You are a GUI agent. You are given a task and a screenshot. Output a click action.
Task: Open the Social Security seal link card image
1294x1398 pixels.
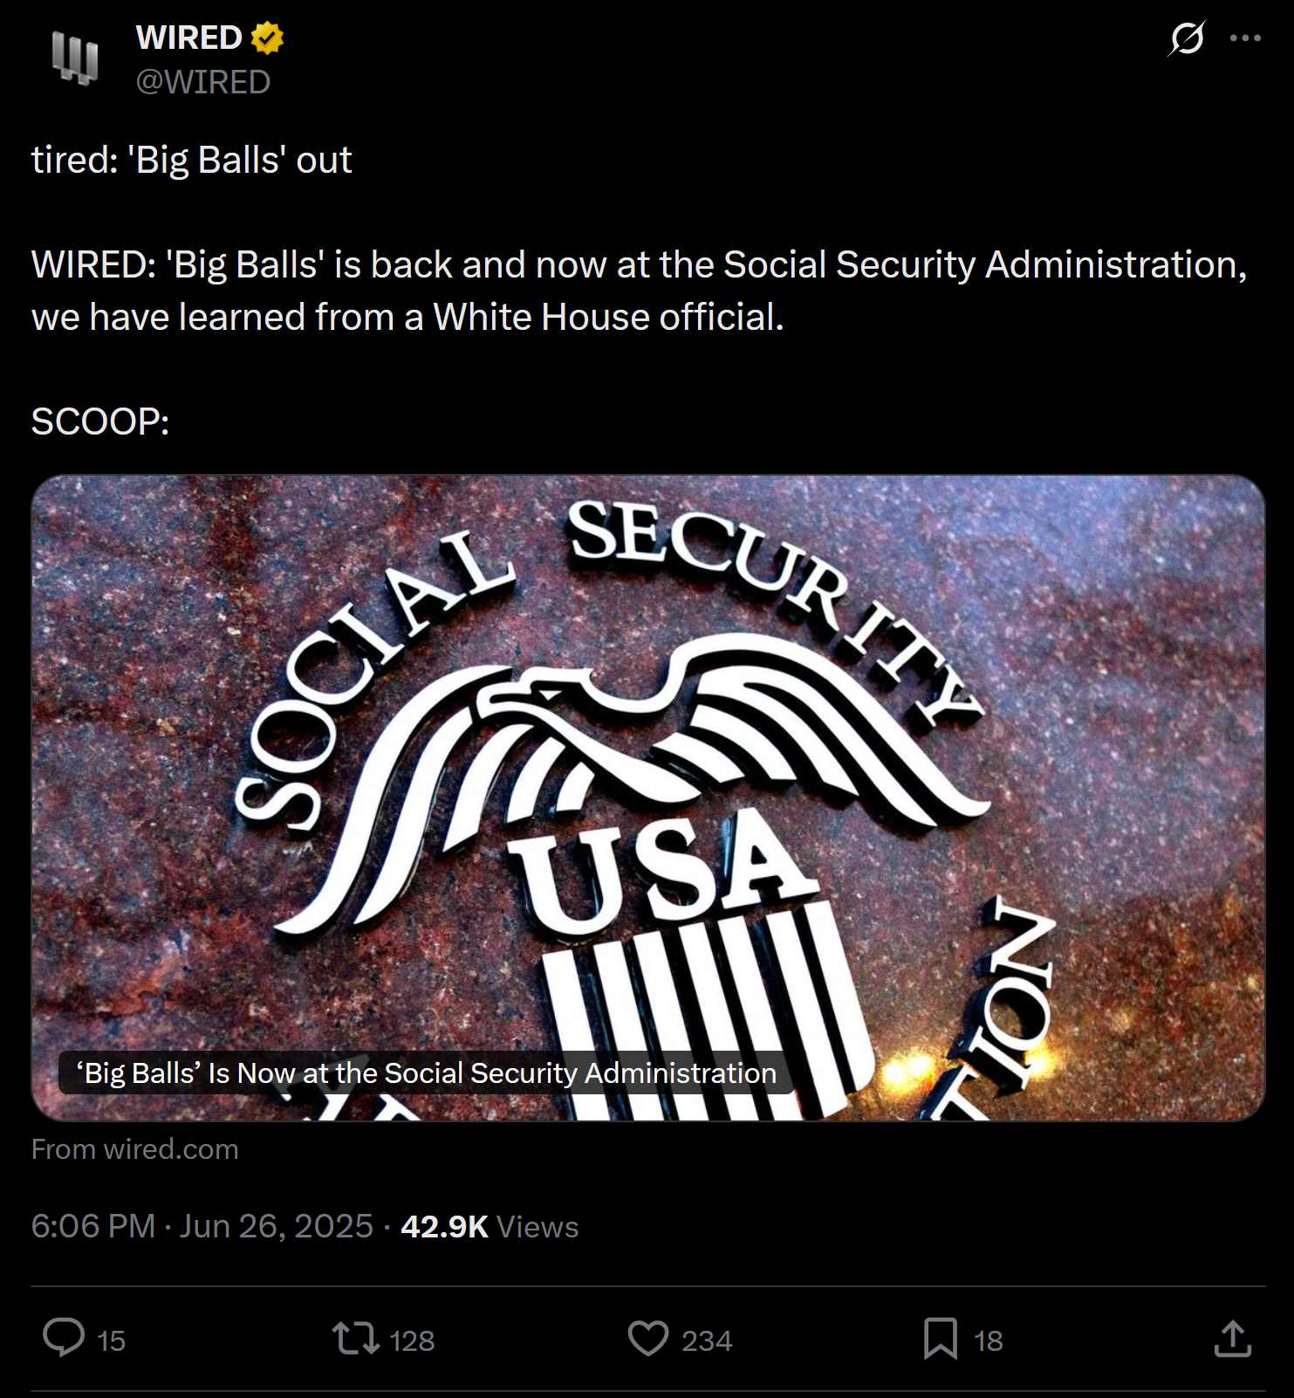click(x=648, y=798)
